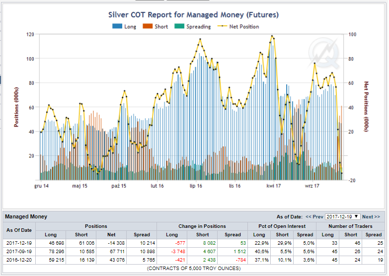389x276 pixels.
Task: Click the Change in Positions group header
Action: 202,226
